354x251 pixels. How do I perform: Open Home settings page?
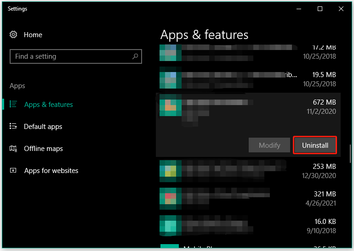pos(33,35)
